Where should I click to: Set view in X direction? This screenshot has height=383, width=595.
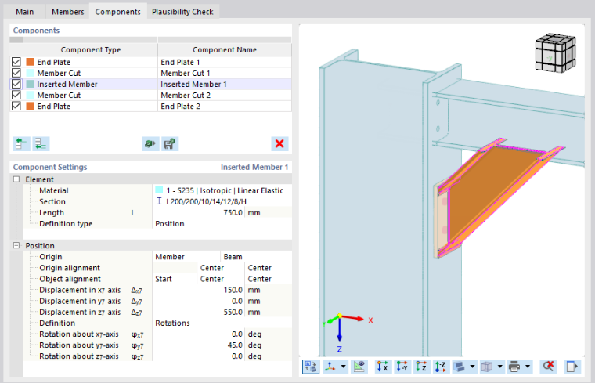pos(383,367)
